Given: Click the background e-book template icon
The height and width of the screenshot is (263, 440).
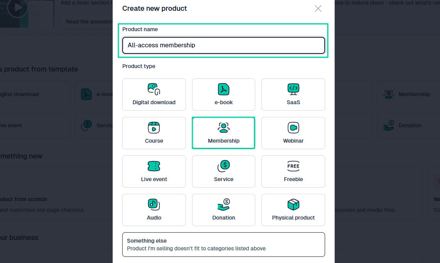Looking at the screenshot, I should 86,94.
